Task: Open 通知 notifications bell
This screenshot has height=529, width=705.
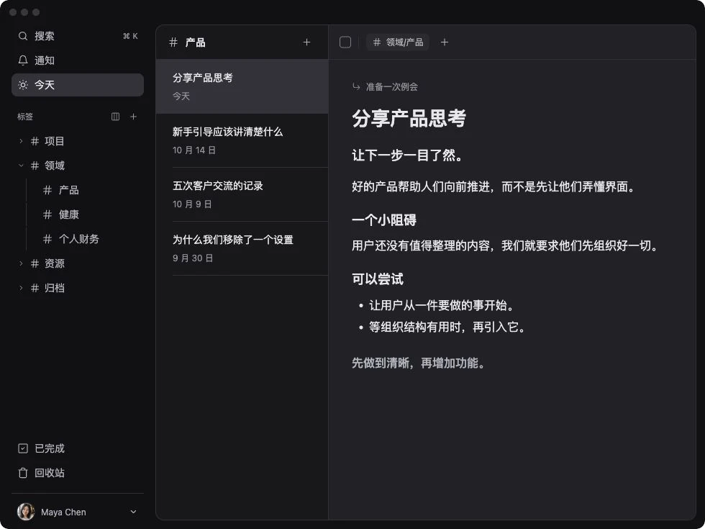Action: (x=23, y=60)
